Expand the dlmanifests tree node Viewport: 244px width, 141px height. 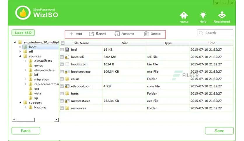click(25, 61)
